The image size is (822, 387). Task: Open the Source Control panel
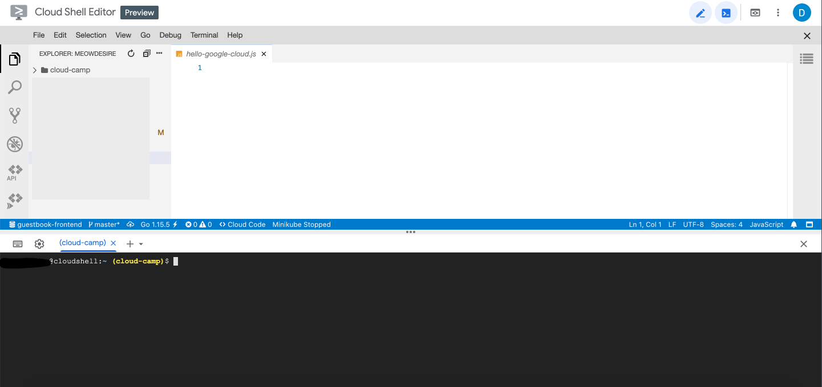pos(15,116)
